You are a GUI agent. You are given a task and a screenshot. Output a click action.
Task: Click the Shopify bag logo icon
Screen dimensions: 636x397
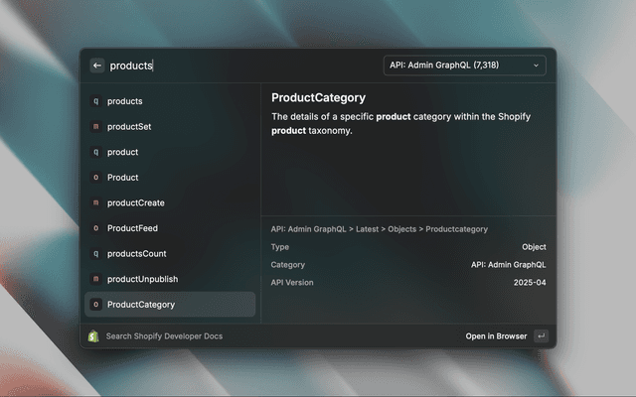(x=94, y=336)
